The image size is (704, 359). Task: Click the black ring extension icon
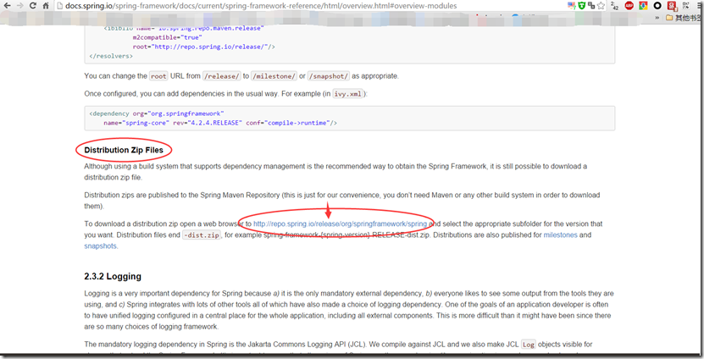coord(657,6)
